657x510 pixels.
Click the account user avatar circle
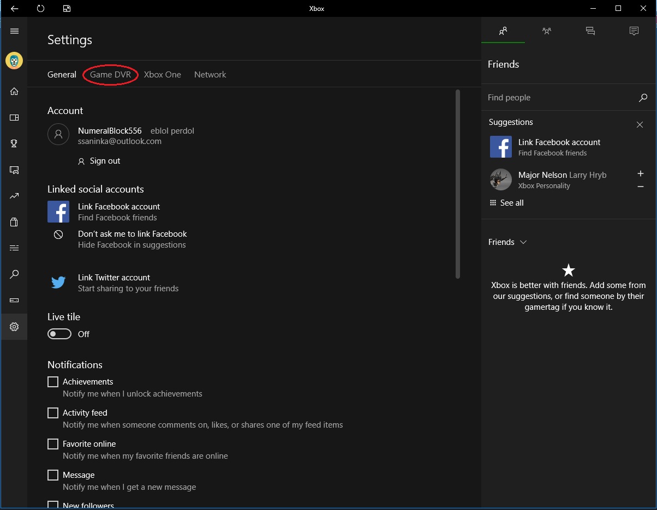[x=58, y=134]
